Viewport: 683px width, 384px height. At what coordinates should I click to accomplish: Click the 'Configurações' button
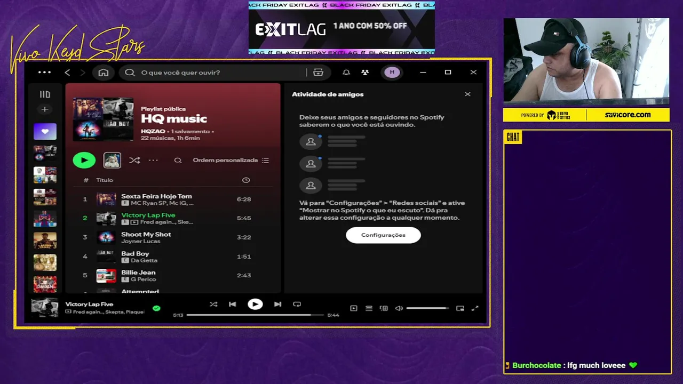coord(383,235)
